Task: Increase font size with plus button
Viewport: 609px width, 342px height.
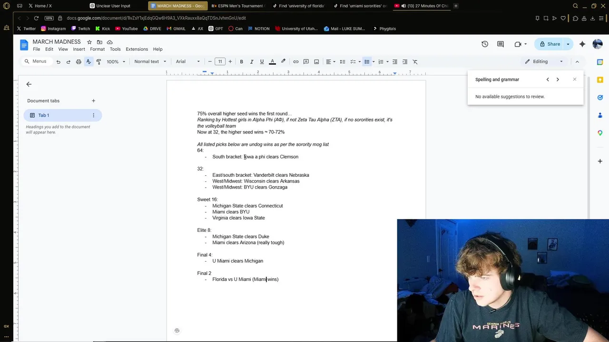Action: [230, 62]
